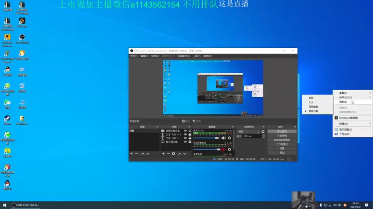This screenshot has height=209, width=373.
Task: Click the 滤镜 filters button above panels
Action: click(x=197, y=121)
